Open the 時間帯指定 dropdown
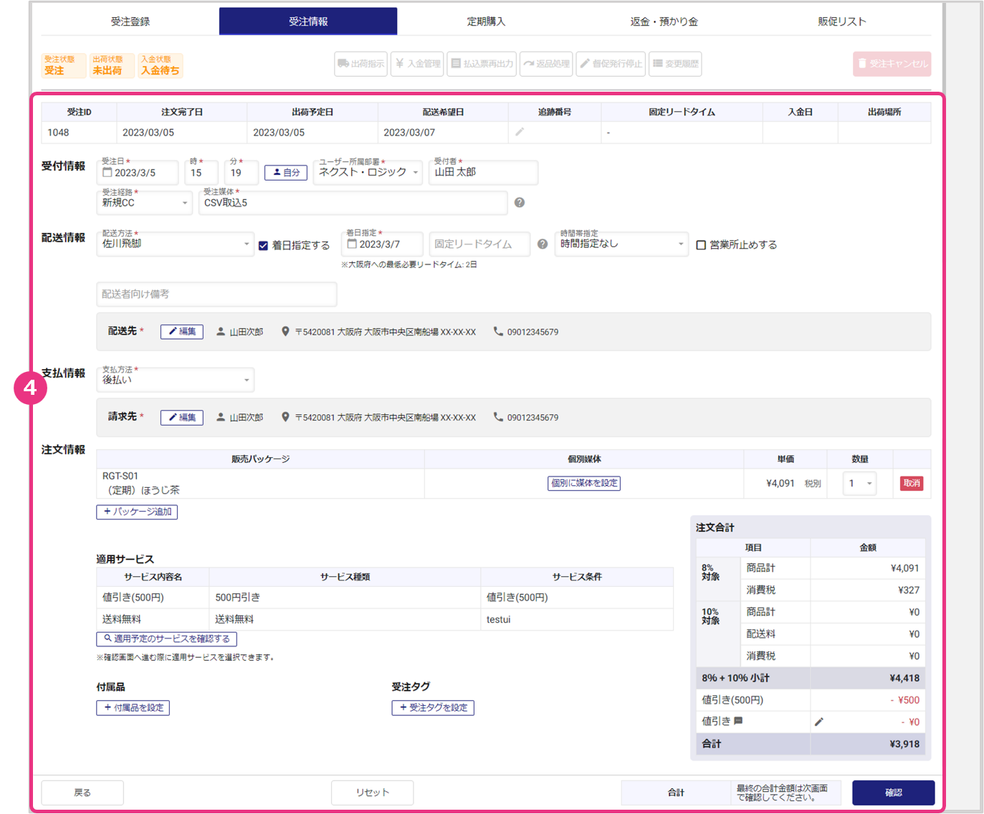This screenshot has height=814, width=984. click(x=621, y=244)
